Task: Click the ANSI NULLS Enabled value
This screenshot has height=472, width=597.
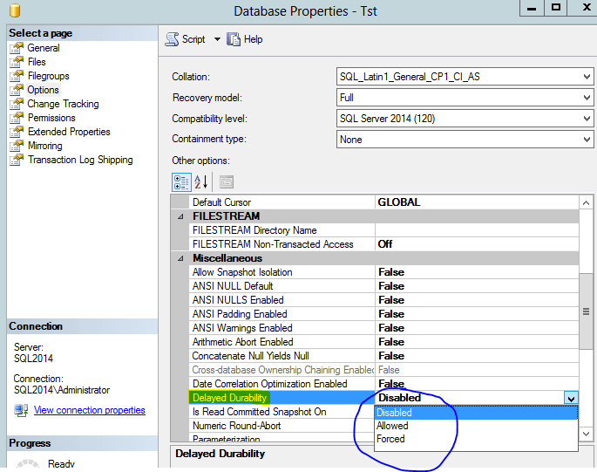Action: [x=391, y=300]
